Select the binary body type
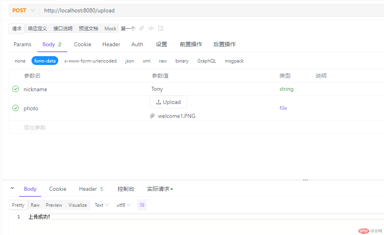This screenshot has width=384, height=235. 182,61
